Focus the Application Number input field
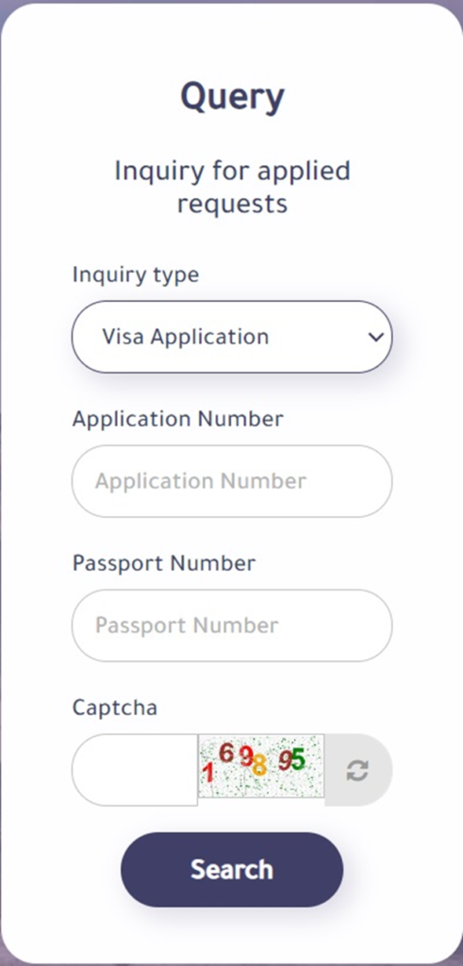Screen dimensions: 463x966 coord(232,481)
